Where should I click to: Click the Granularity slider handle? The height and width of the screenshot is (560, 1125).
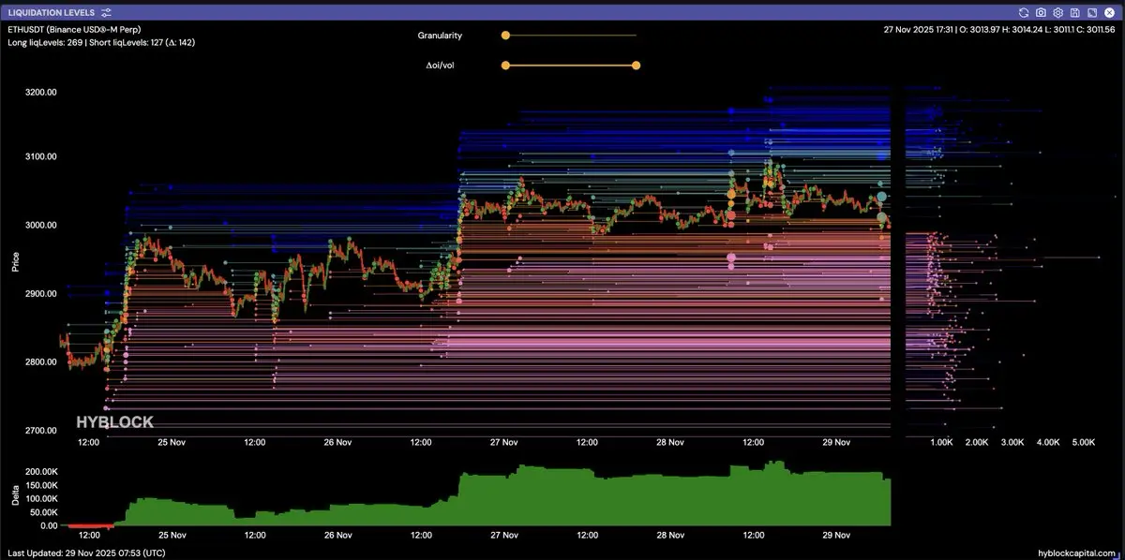pyautogui.click(x=505, y=36)
